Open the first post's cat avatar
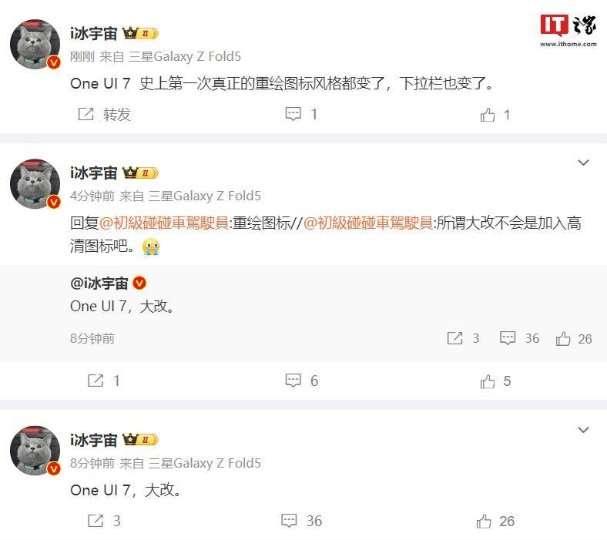The image size is (607, 540). (x=35, y=44)
